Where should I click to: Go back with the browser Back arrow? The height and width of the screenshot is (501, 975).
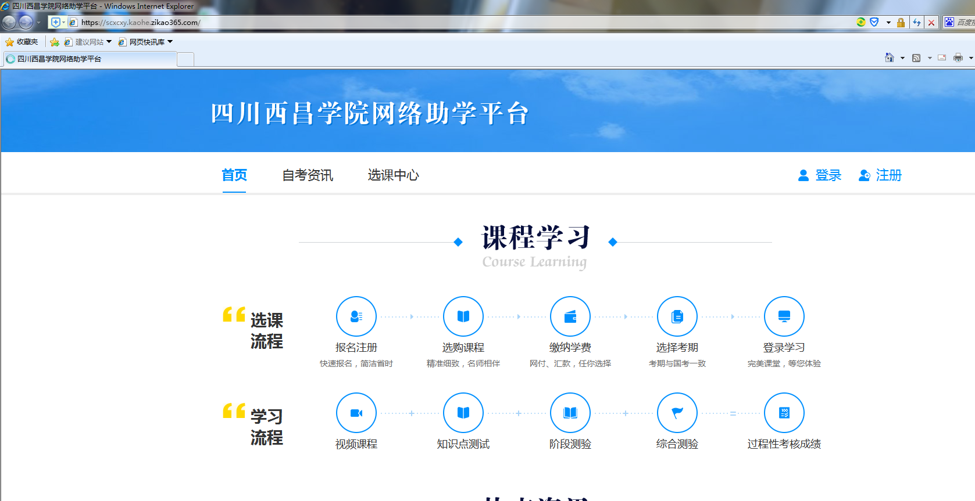pyautogui.click(x=9, y=23)
